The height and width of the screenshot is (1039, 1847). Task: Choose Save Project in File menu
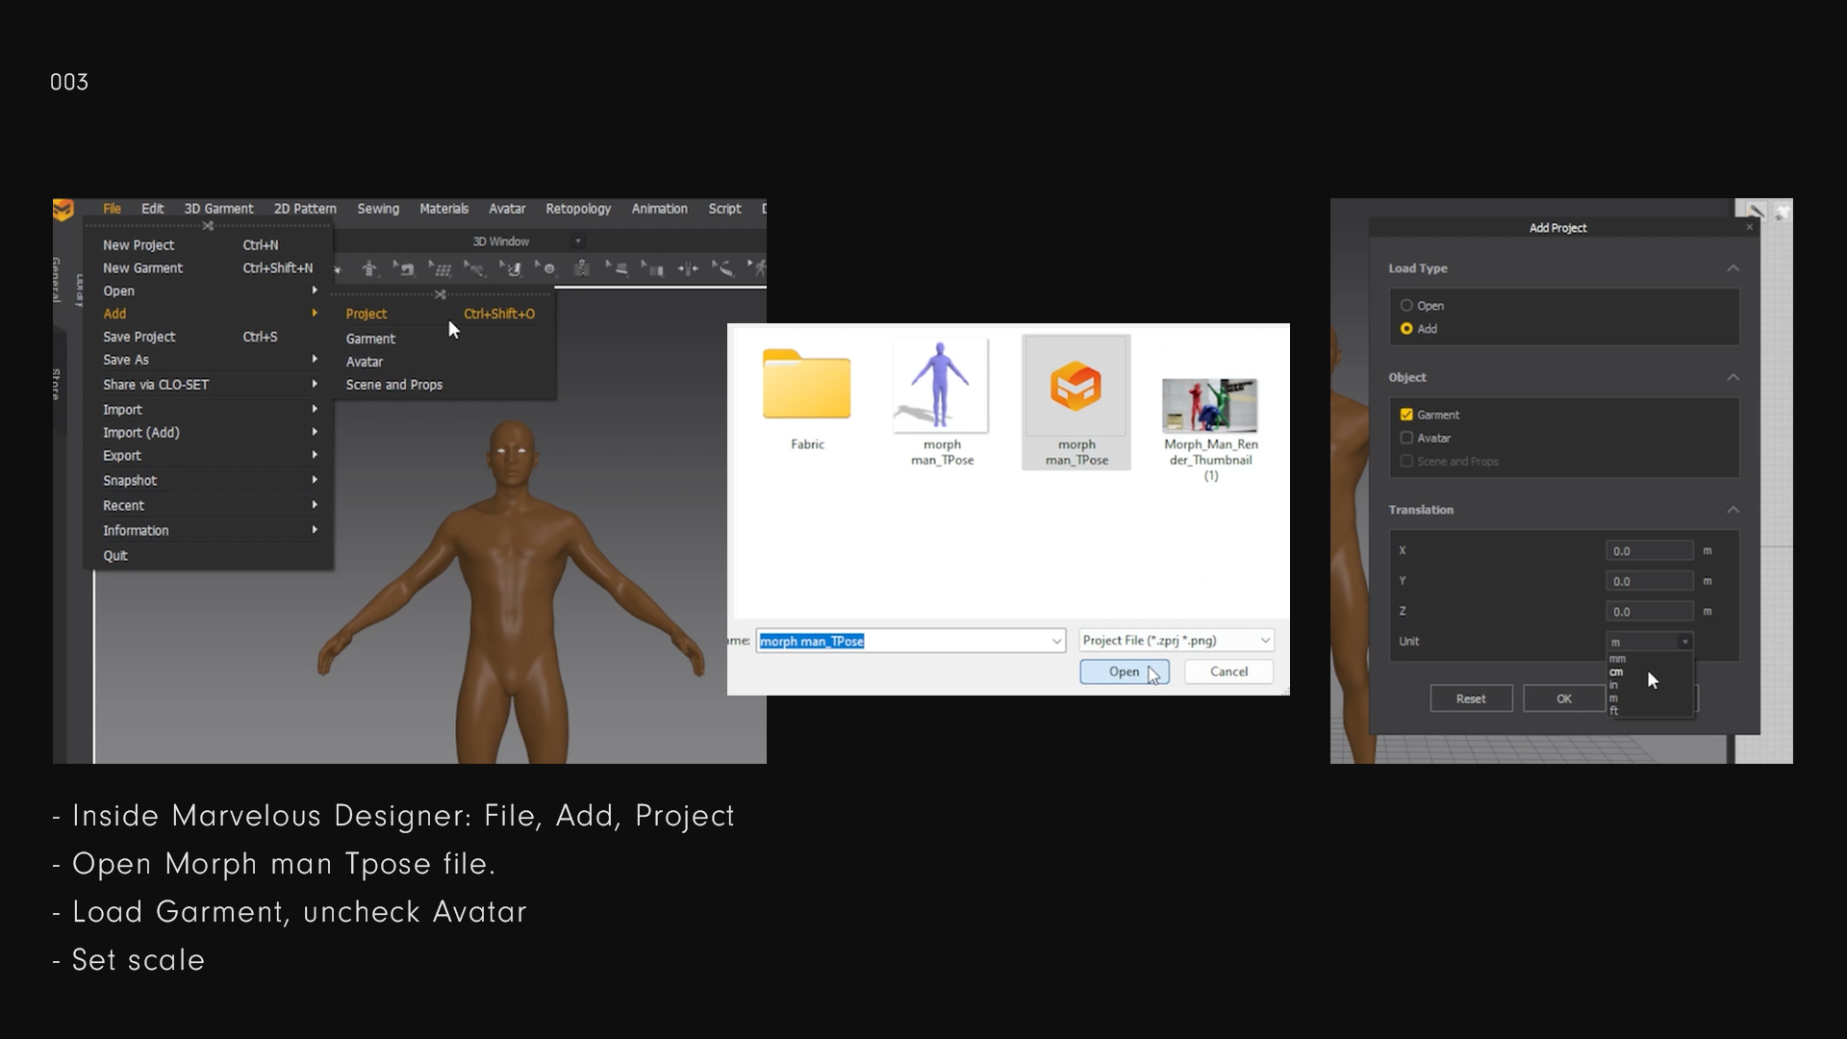coord(208,337)
